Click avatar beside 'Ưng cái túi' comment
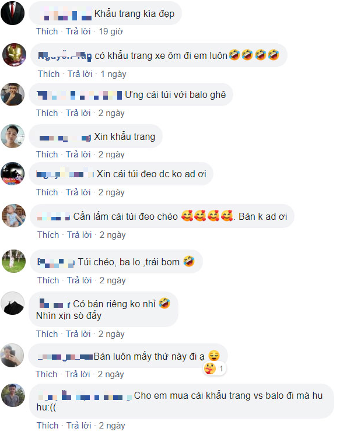The height and width of the screenshot is (432, 340). tap(13, 94)
